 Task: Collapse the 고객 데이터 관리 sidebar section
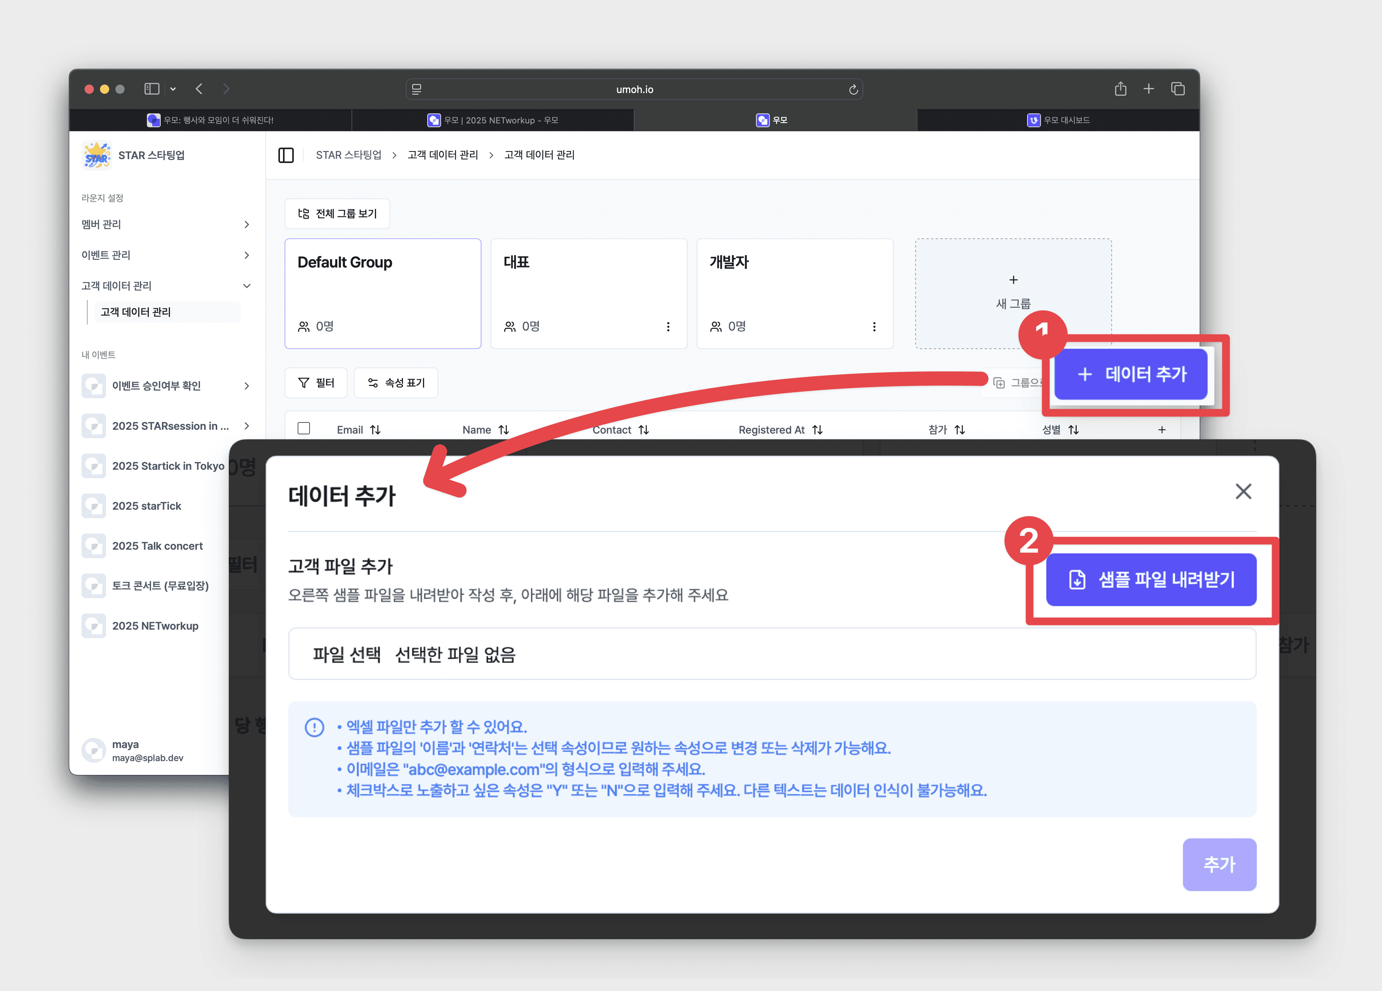(x=246, y=286)
